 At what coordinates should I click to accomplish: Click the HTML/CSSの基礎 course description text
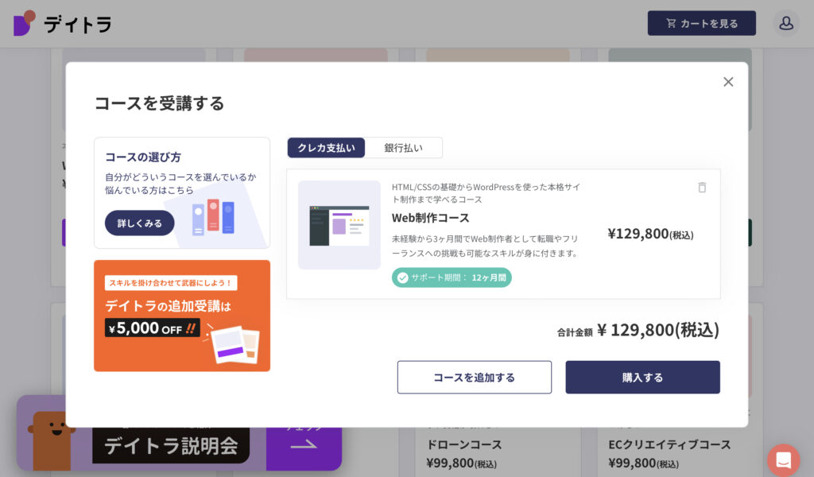[x=486, y=193]
